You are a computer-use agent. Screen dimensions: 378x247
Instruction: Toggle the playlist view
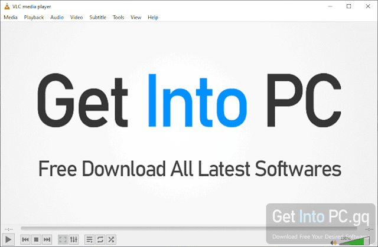[89, 239]
